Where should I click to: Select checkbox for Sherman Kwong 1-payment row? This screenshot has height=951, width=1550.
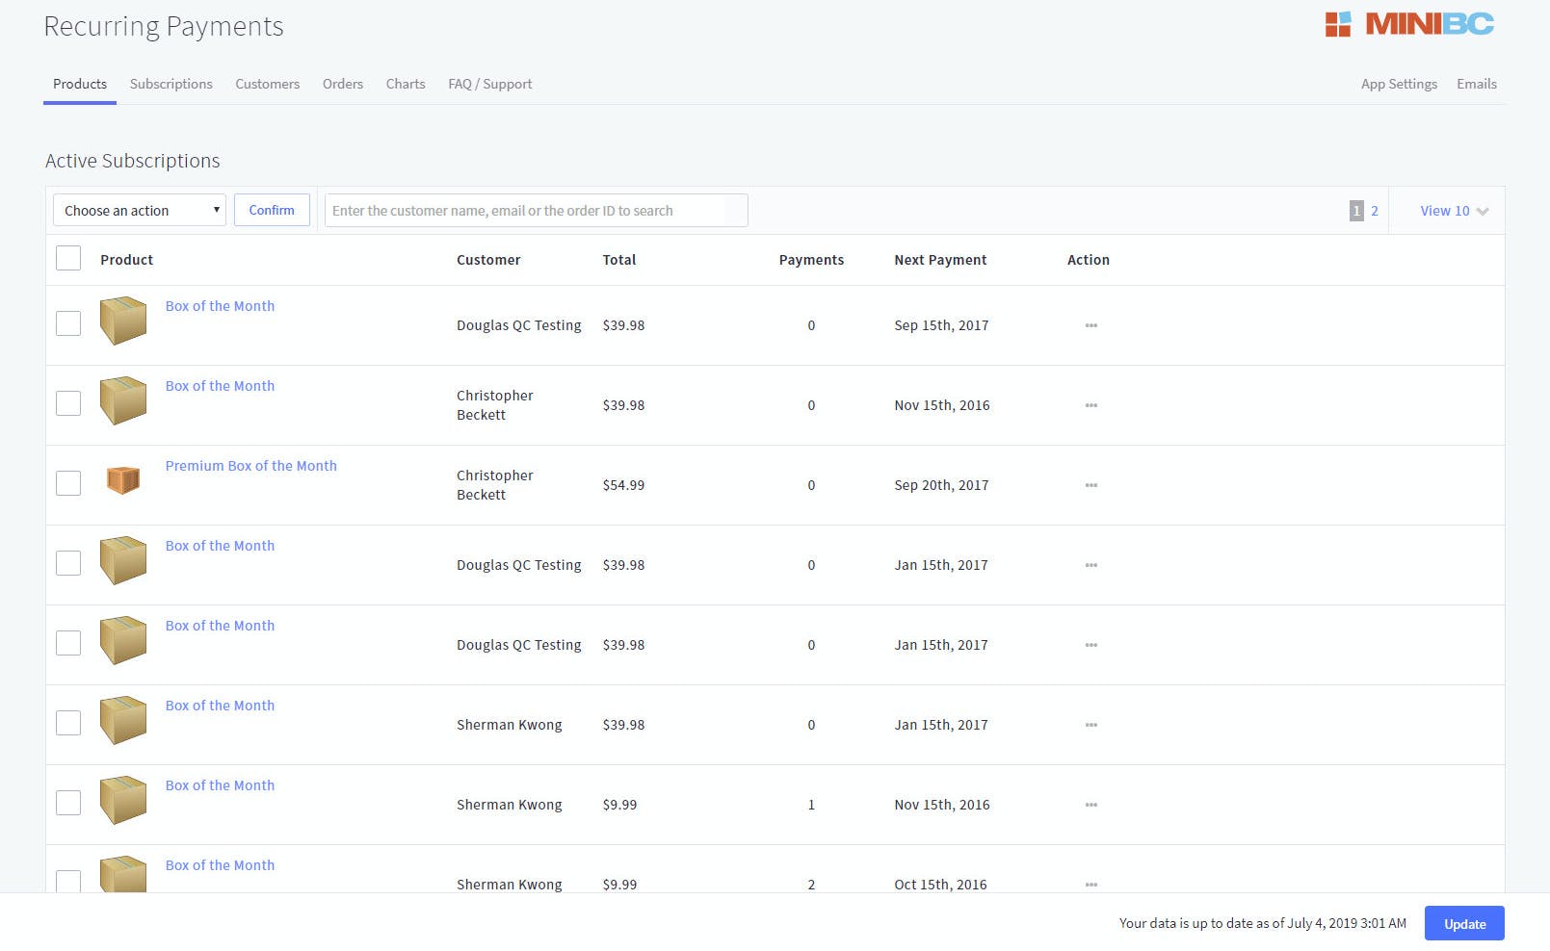click(x=68, y=803)
